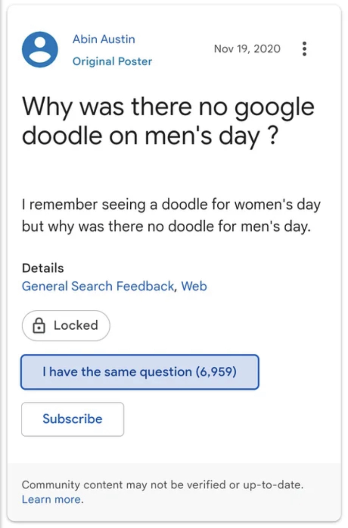Open the three-dot more options menu
Screen dimensions: 348x528
coord(305,49)
